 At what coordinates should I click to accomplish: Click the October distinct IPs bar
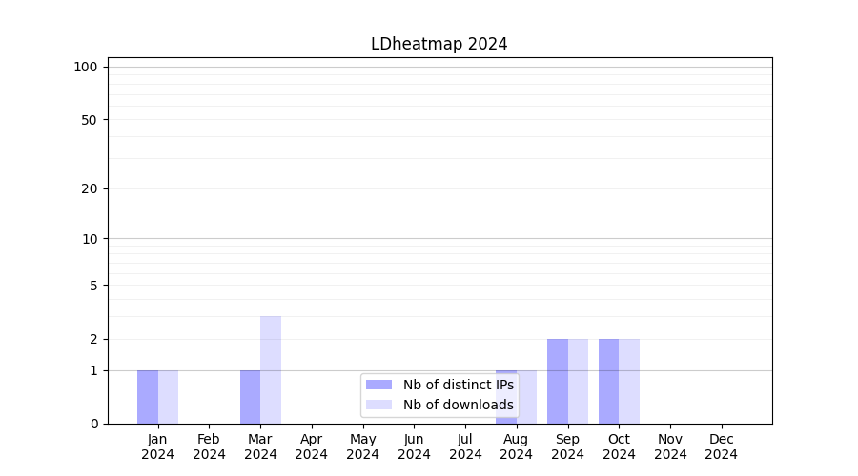(608, 381)
